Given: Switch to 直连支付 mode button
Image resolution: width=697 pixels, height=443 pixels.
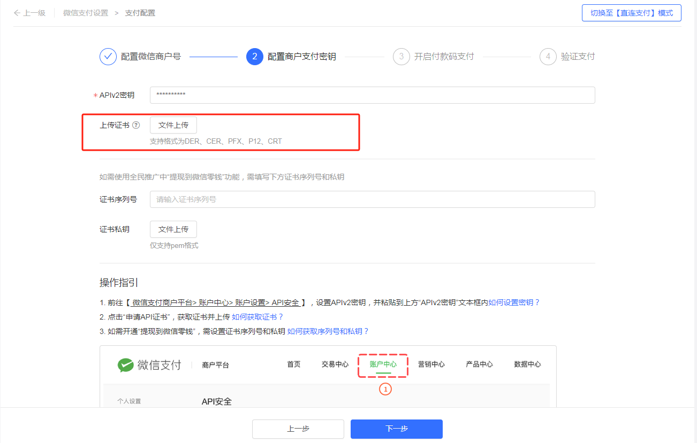Looking at the screenshot, I should (x=632, y=13).
